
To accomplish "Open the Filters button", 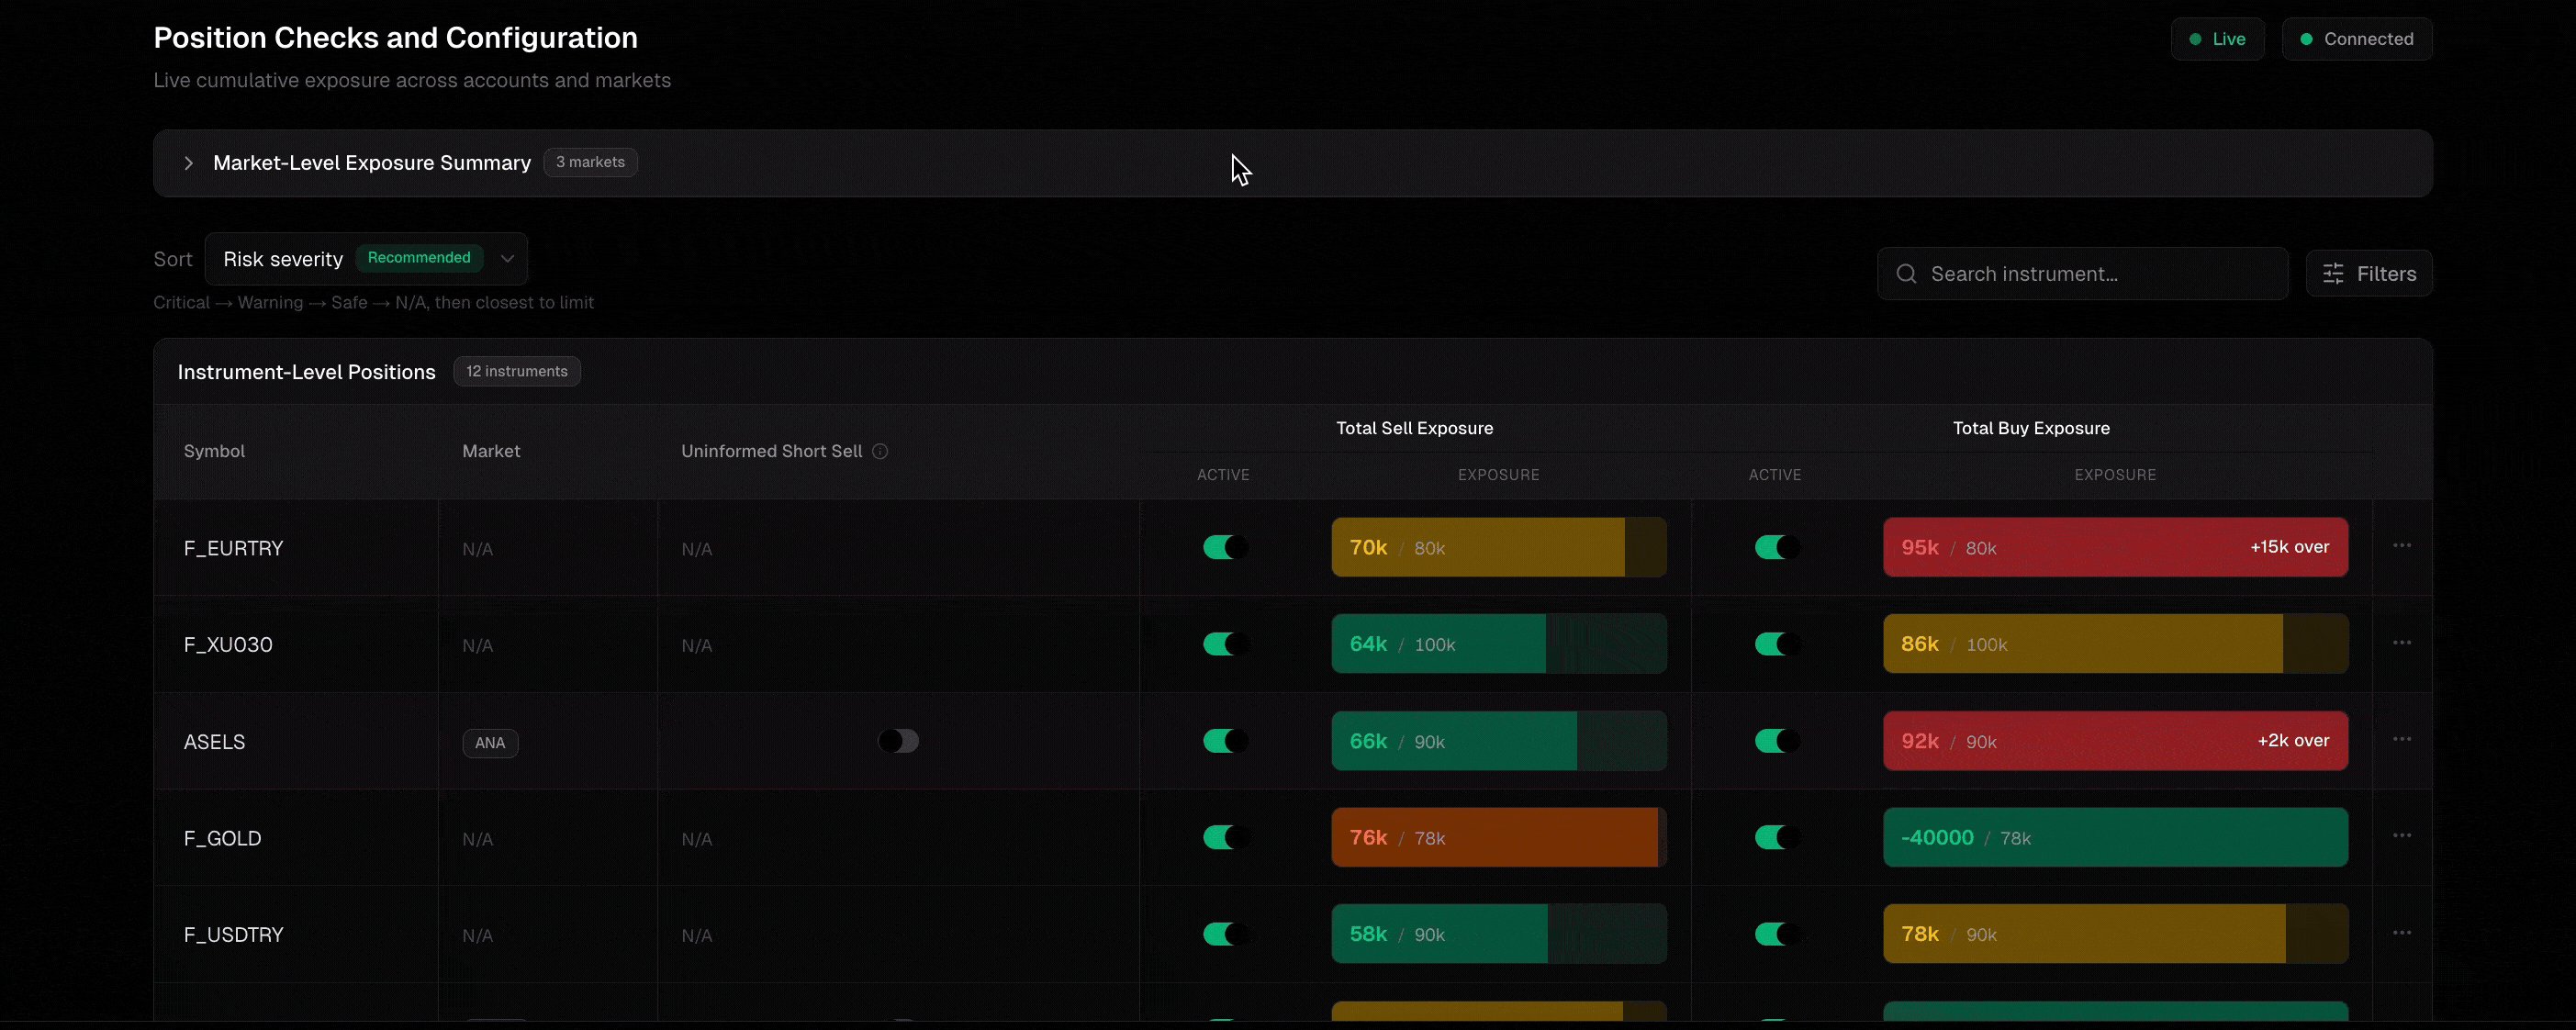I will (x=2368, y=274).
